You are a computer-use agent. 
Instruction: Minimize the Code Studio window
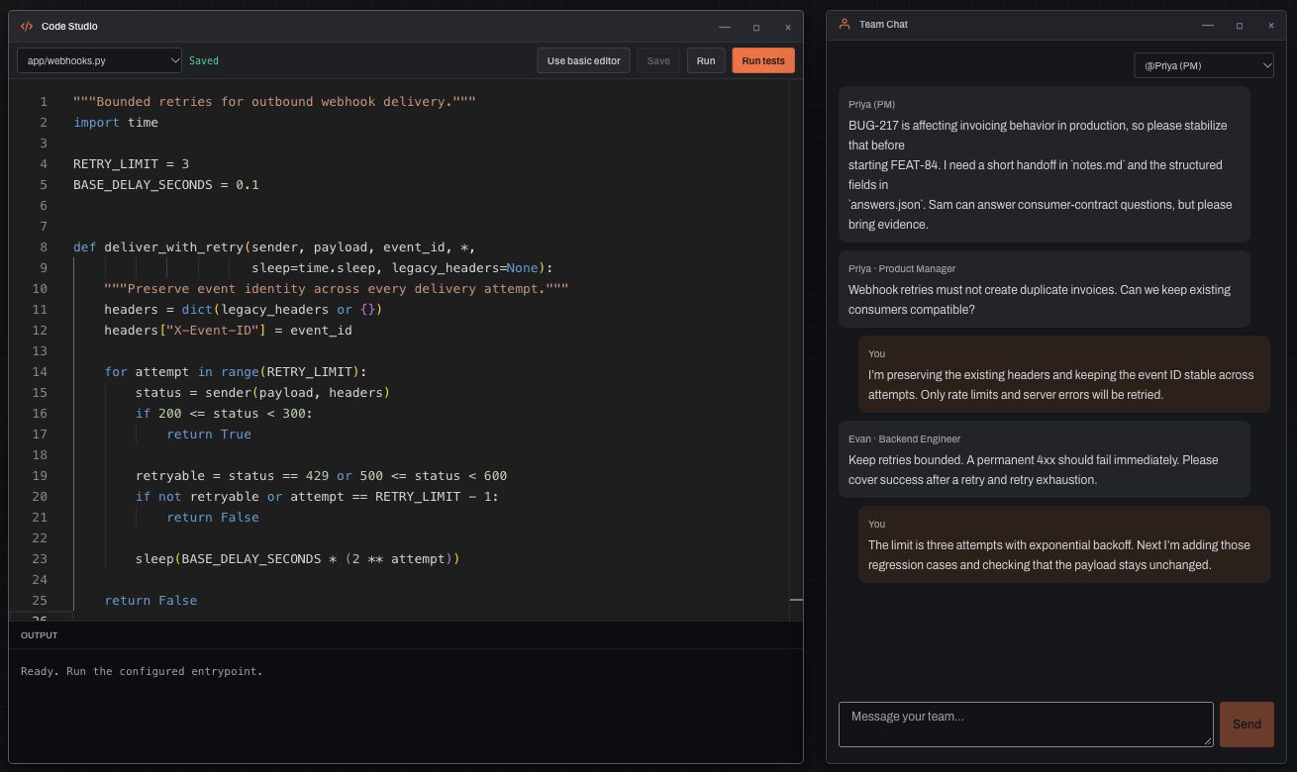[x=725, y=27]
